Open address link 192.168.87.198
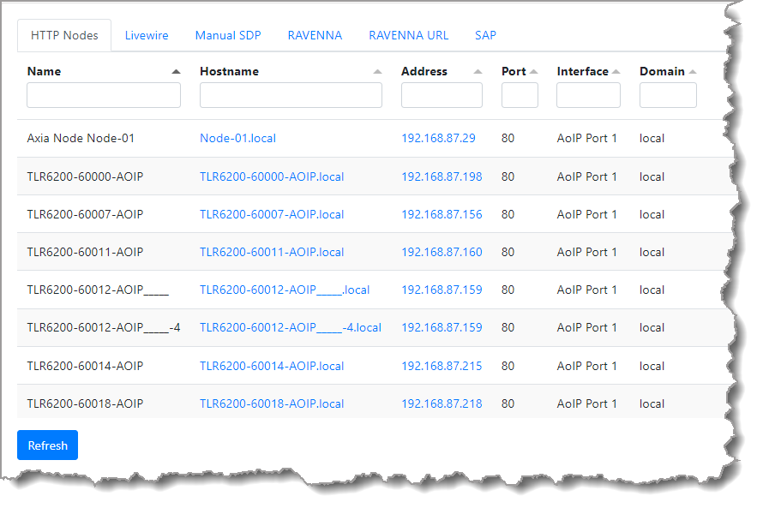This screenshot has width=769, height=514. (x=442, y=176)
